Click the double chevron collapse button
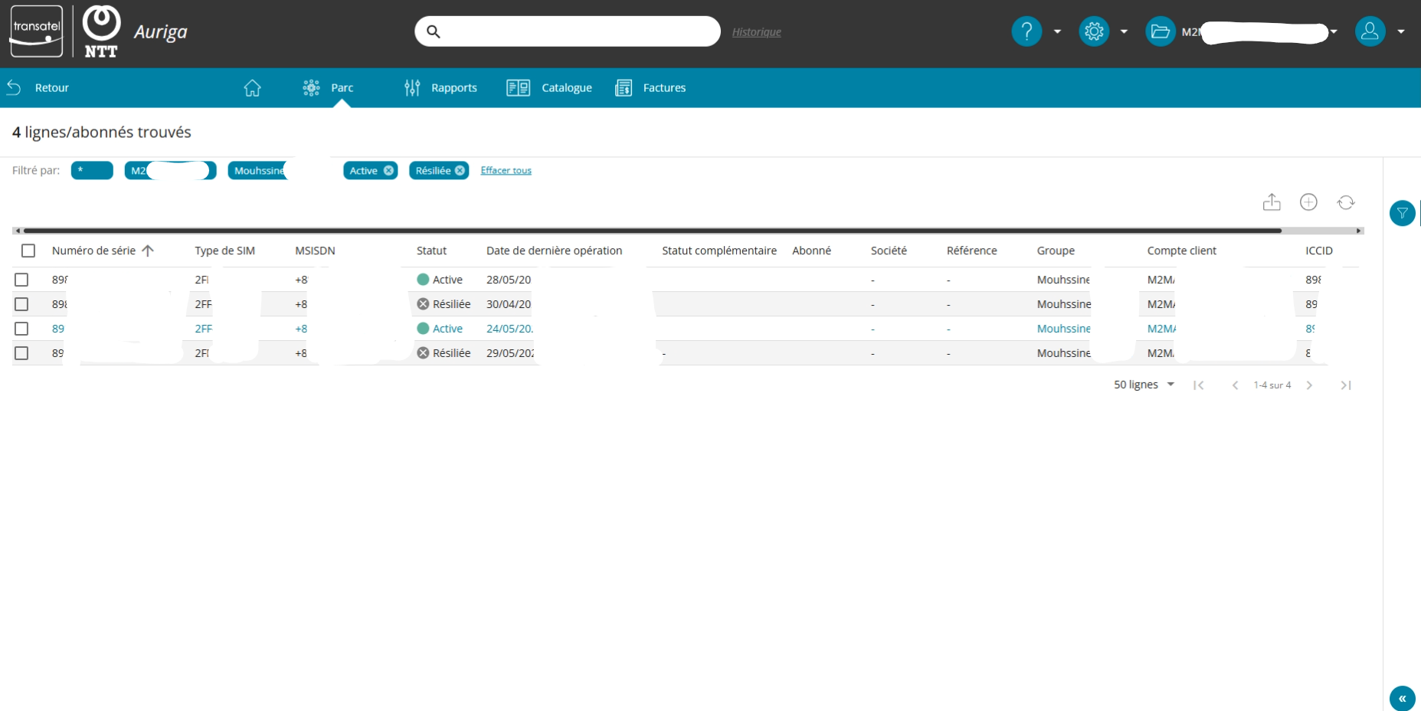1421x711 pixels. (x=1402, y=699)
